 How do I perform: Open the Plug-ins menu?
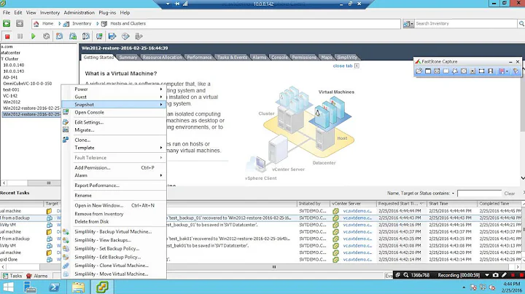pos(107,12)
